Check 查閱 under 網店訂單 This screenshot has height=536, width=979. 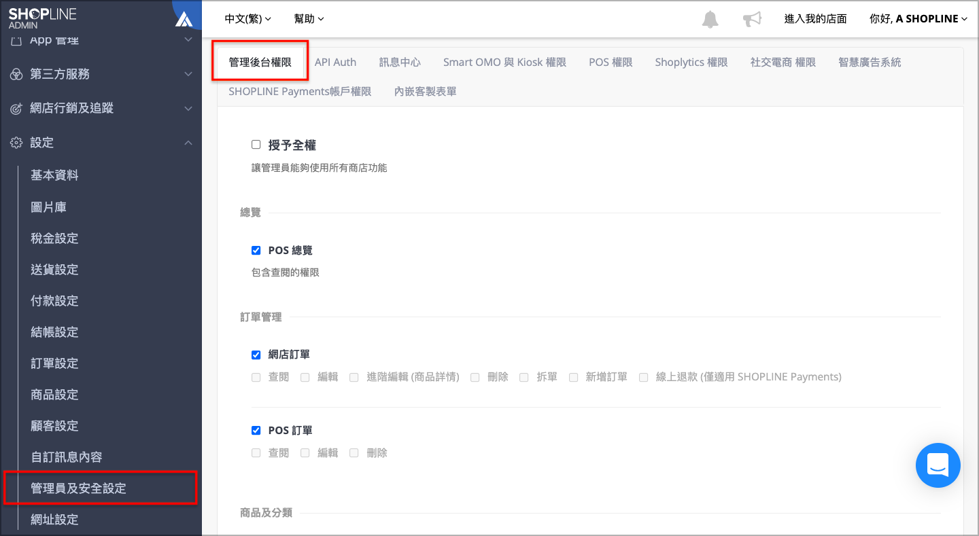click(256, 377)
